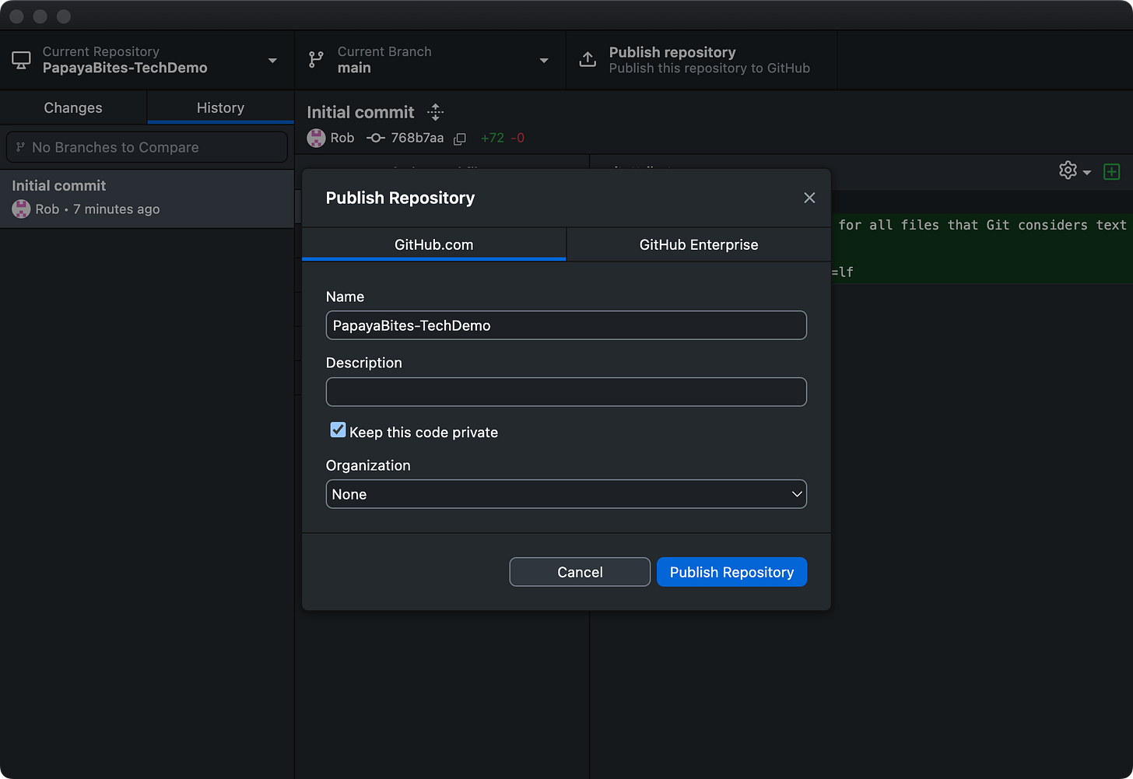Switch to the GitHub.com tab

[433, 244]
